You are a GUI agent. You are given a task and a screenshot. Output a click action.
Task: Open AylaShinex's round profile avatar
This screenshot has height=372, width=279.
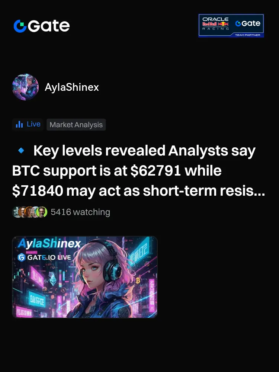(x=25, y=87)
